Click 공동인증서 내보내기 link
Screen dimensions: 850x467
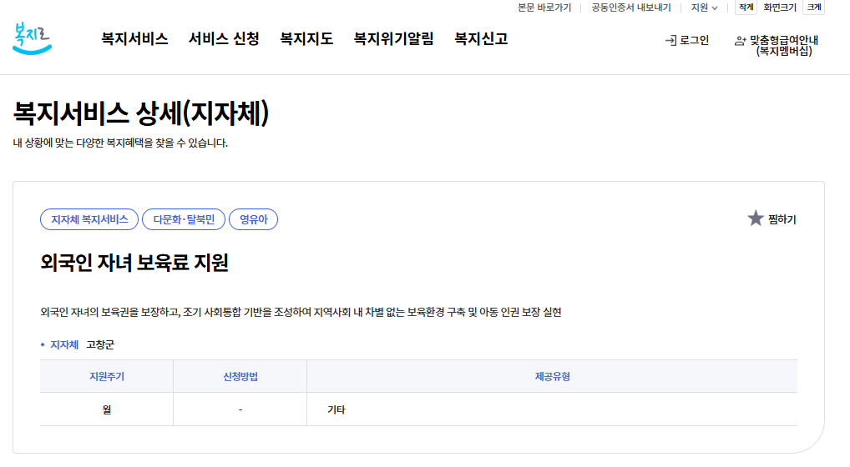pyautogui.click(x=631, y=8)
